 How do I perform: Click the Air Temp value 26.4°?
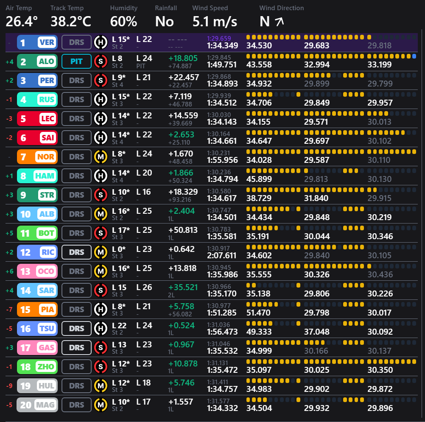[22, 22]
